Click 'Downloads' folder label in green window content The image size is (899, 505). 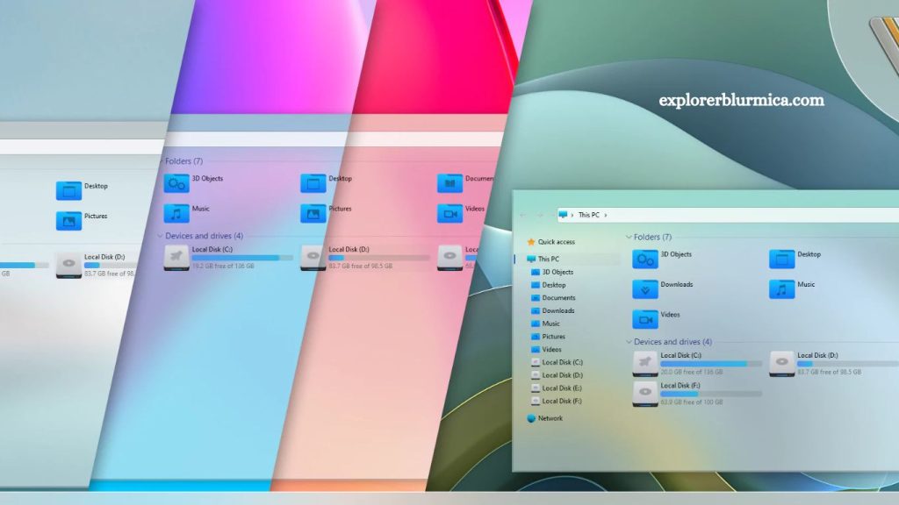677,285
